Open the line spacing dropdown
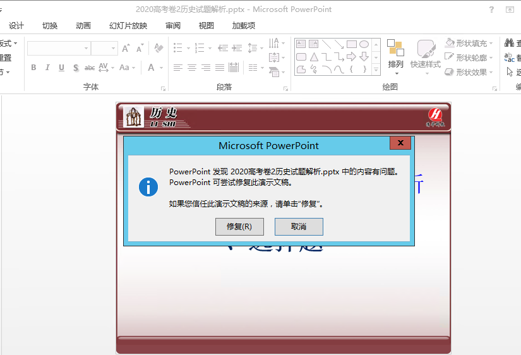The height and width of the screenshot is (355, 521). click(255, 48)
